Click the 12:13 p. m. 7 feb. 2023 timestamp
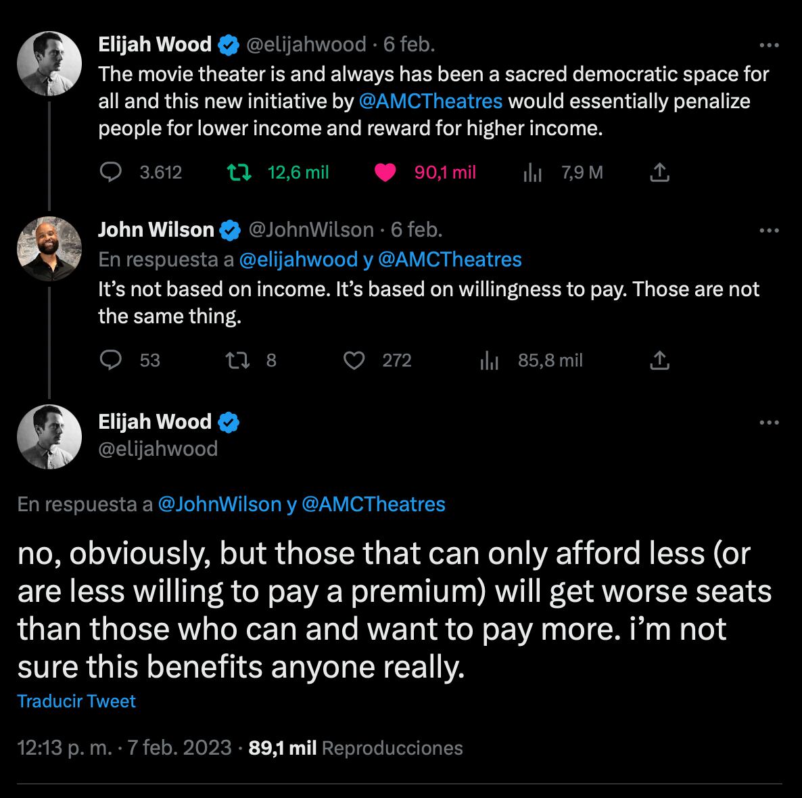Image resolution: width=802 pixels, height=798 pixels. [124, 747]
